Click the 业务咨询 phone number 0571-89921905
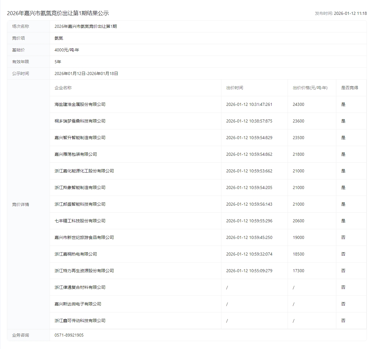 [x=69, y=335]
